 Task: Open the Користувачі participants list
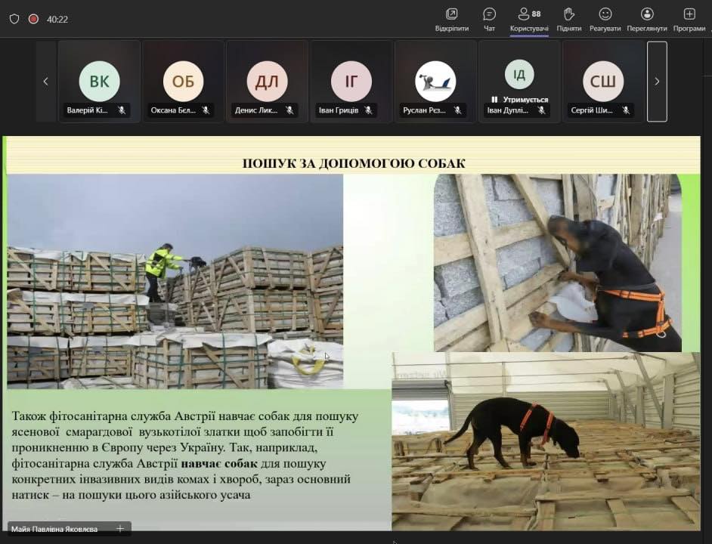(x=529, y=14)
